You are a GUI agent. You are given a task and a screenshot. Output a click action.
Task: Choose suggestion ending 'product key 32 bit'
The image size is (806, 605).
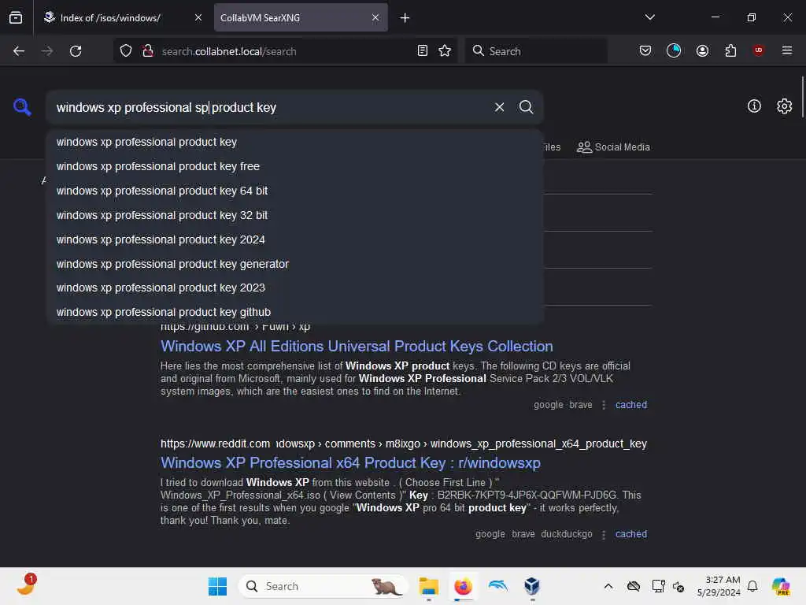click(x=295, y=215)
